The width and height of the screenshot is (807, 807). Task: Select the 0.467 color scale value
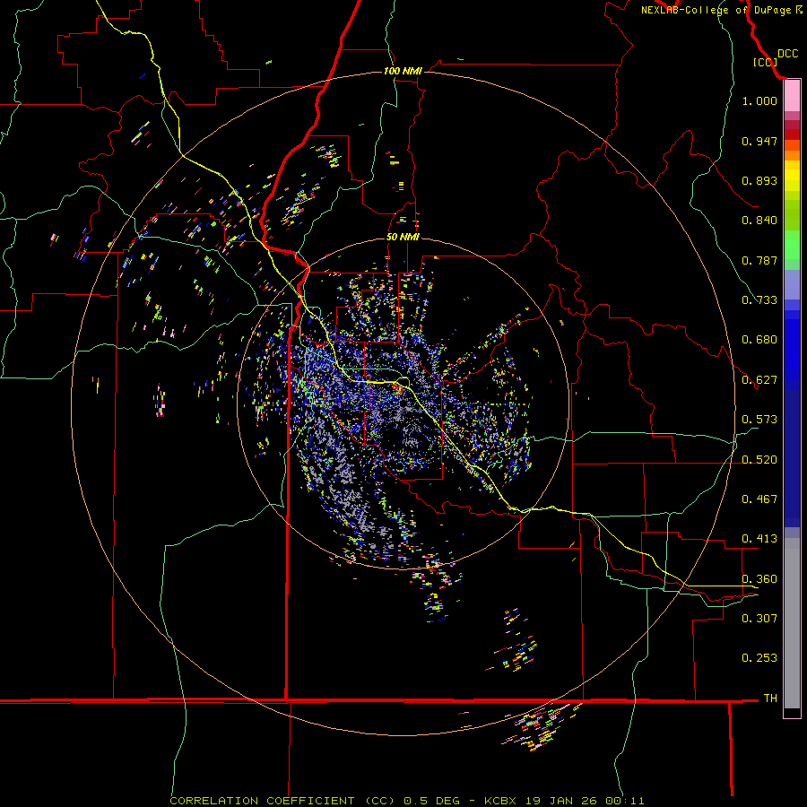click(x=759, y=499)
